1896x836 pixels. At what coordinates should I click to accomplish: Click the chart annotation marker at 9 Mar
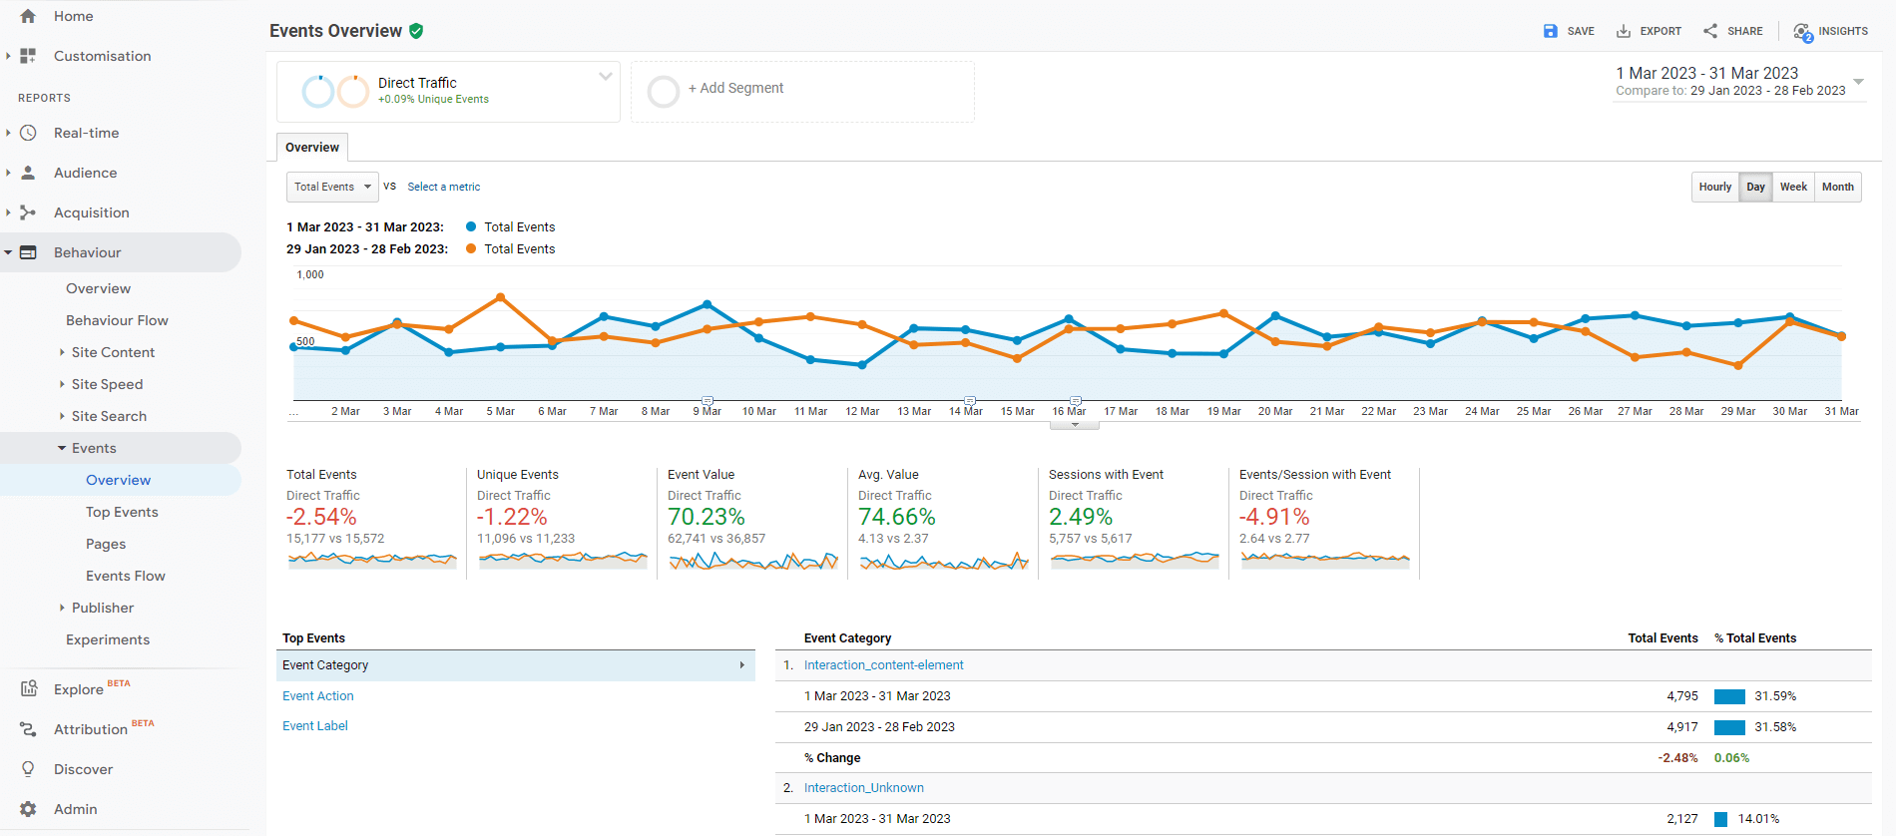tap(708, 400)
